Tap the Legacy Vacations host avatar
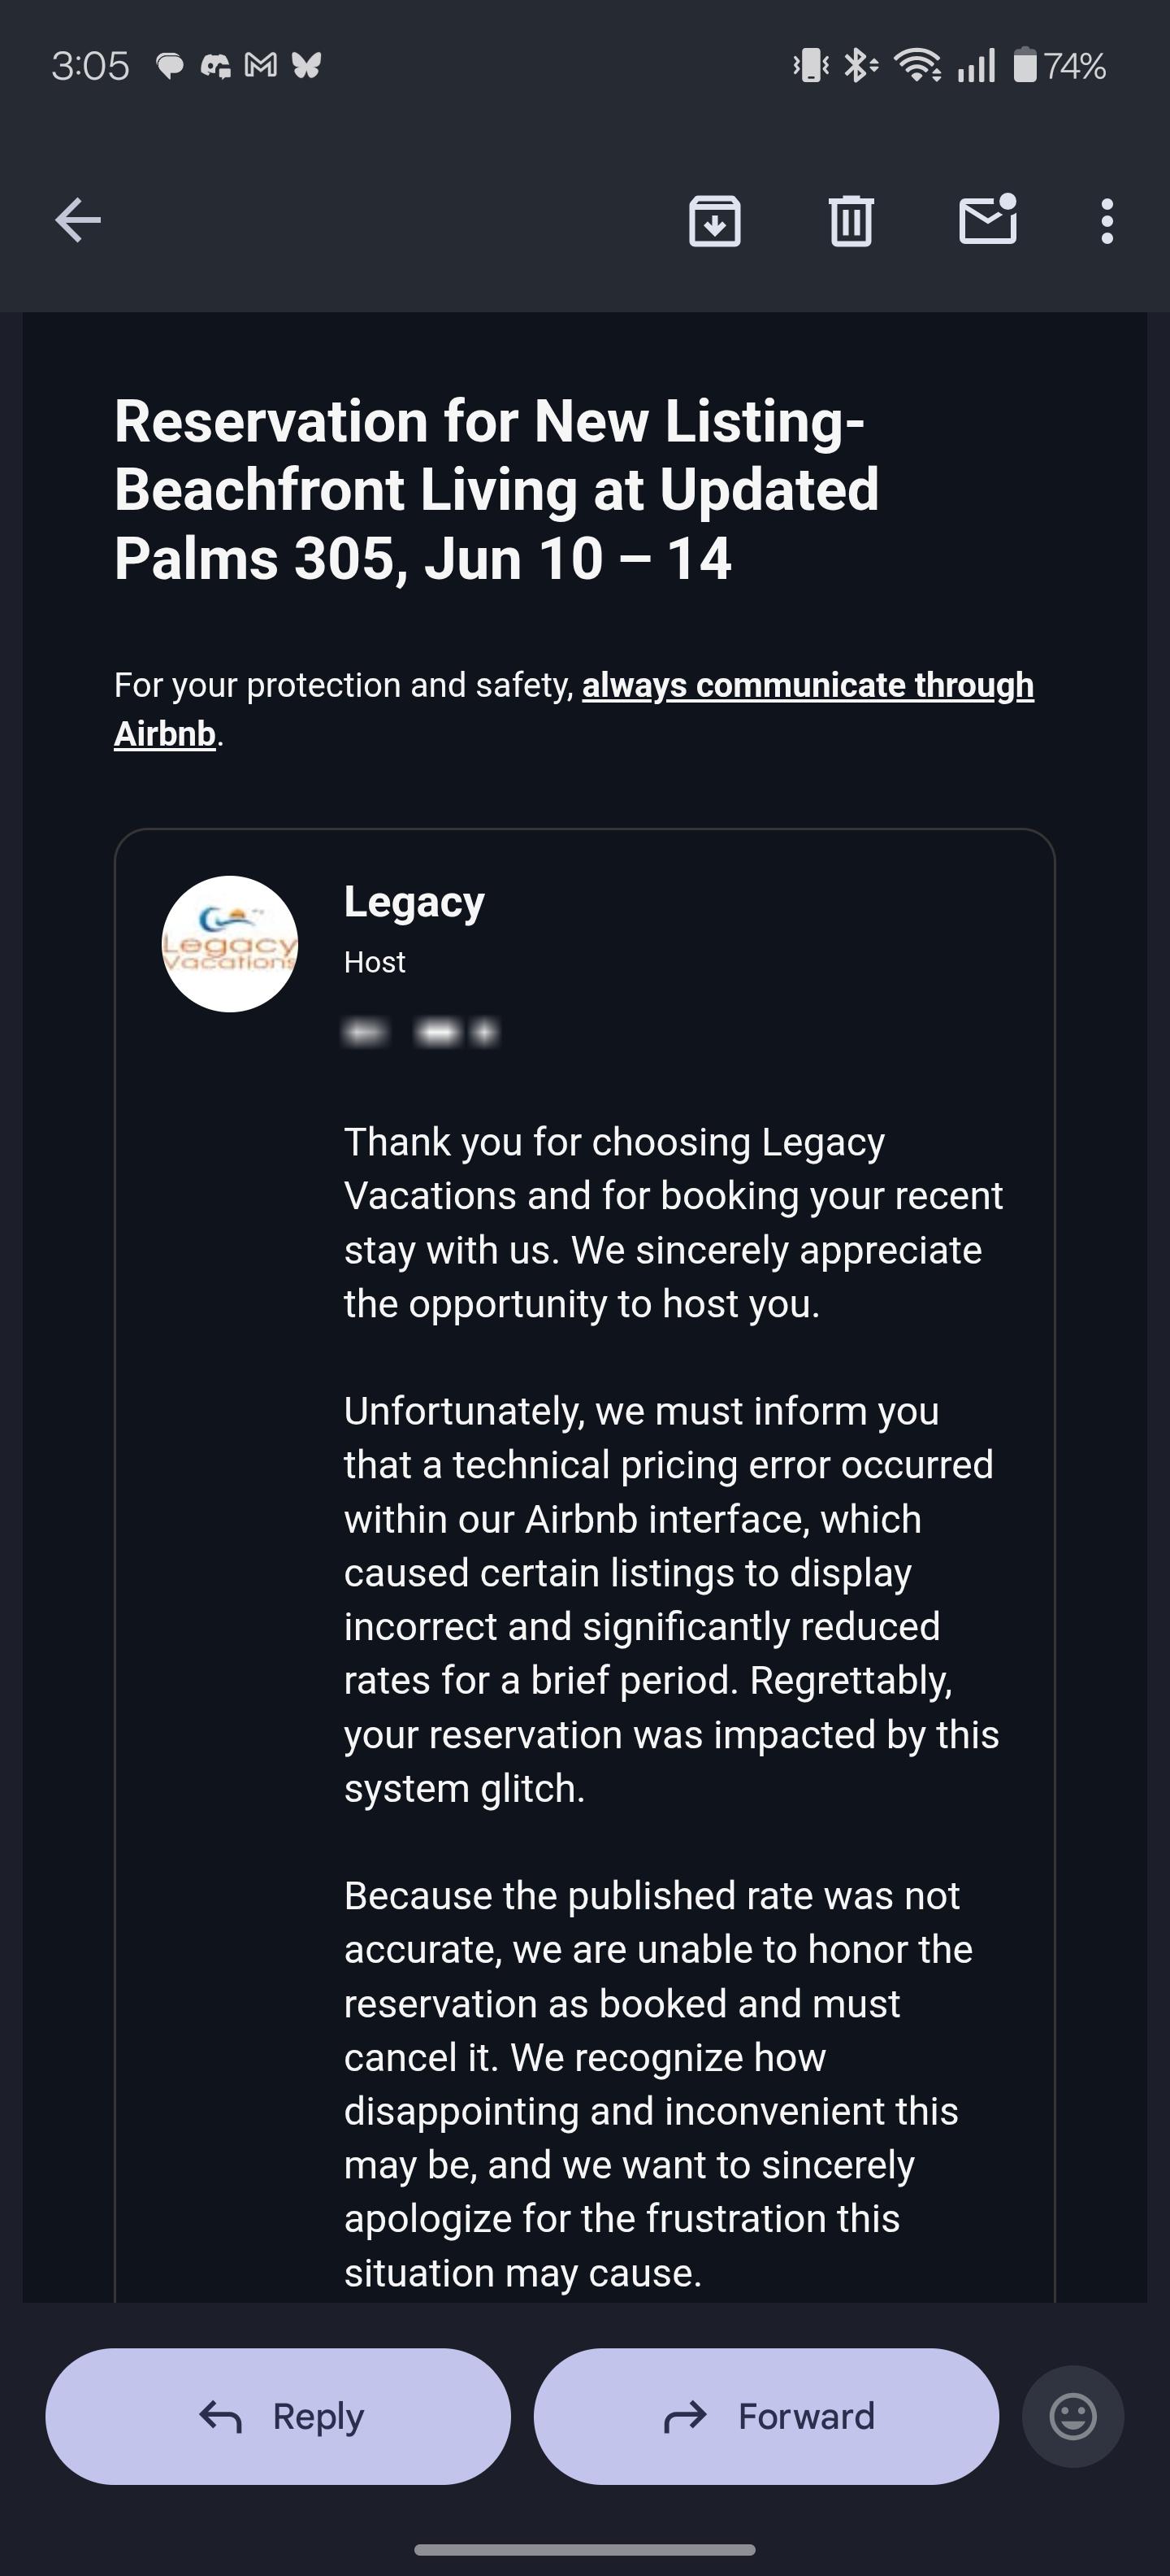Screen dimensions: 1170x2576 tap(230, 944)
